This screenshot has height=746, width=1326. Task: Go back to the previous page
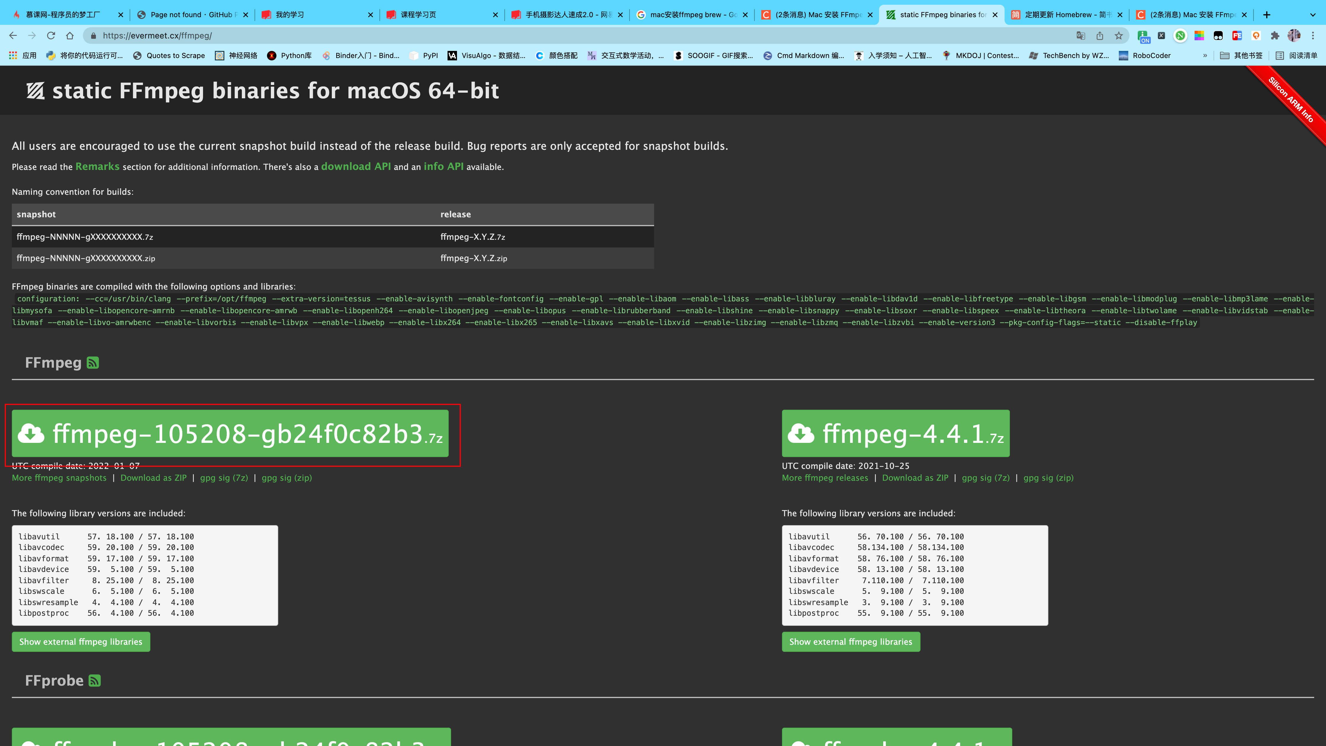point(13,36)
